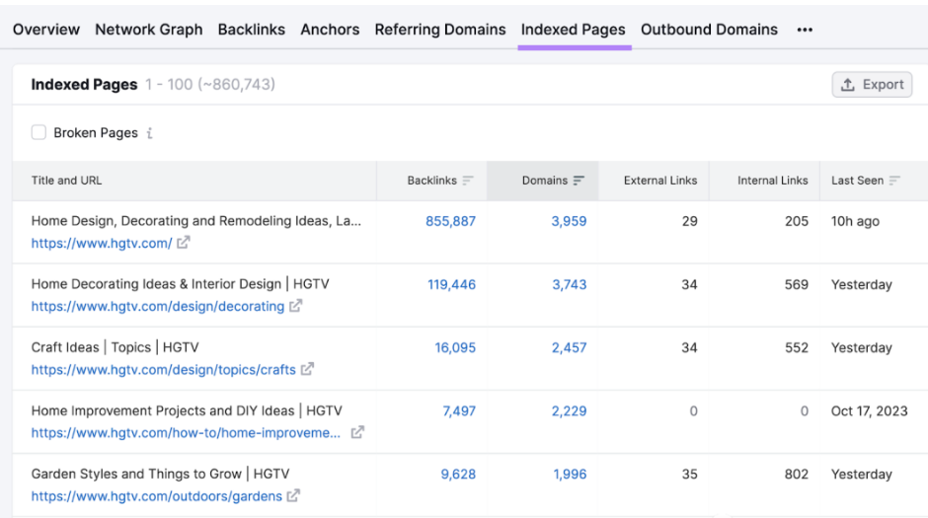Select the 'Home Improvement Projects and DIY Ideas' title

pos(187,410)
